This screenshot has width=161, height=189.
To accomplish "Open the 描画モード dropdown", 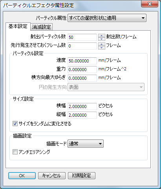I will (x=86, y=144).
